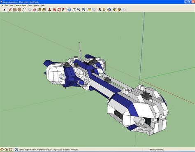The width and height of the screenshot is (195, 152).
Task: Open the File menu
Action: point(2,5)
